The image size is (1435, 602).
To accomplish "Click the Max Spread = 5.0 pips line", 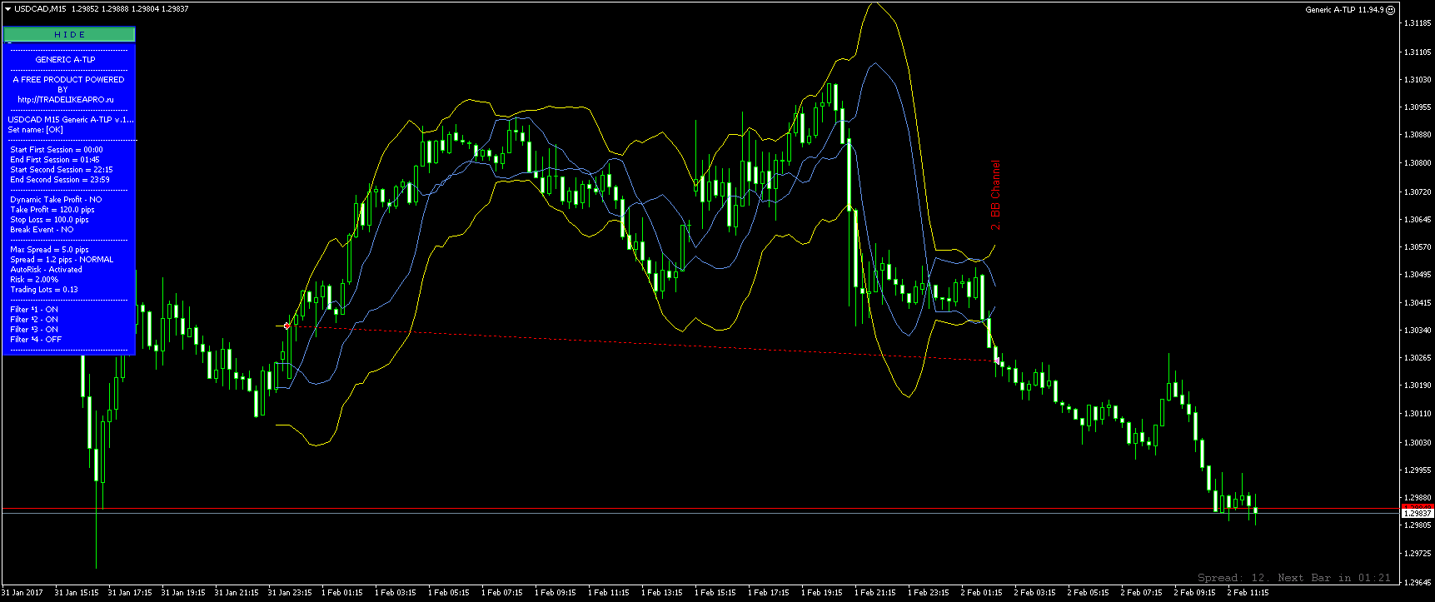I will [x=50, y=250].
